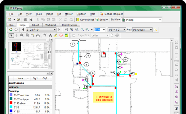Switch to the Bids tab

[x=11, y=25]
